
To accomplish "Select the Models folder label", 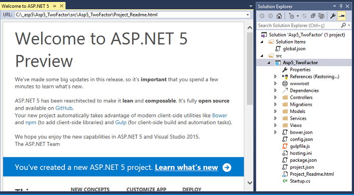I will (297, 111).
